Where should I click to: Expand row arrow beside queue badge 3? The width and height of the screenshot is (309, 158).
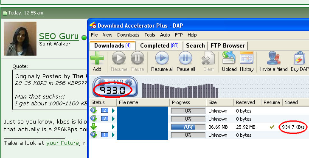[113, 119]
